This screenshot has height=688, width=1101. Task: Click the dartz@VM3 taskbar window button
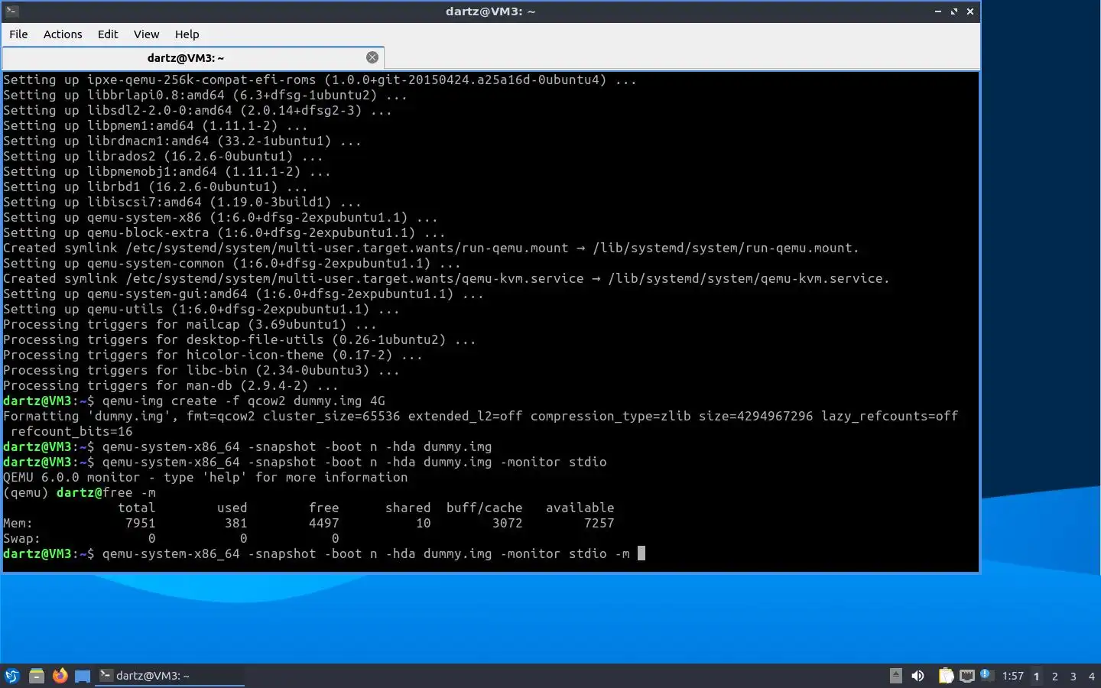click(170, 676)
